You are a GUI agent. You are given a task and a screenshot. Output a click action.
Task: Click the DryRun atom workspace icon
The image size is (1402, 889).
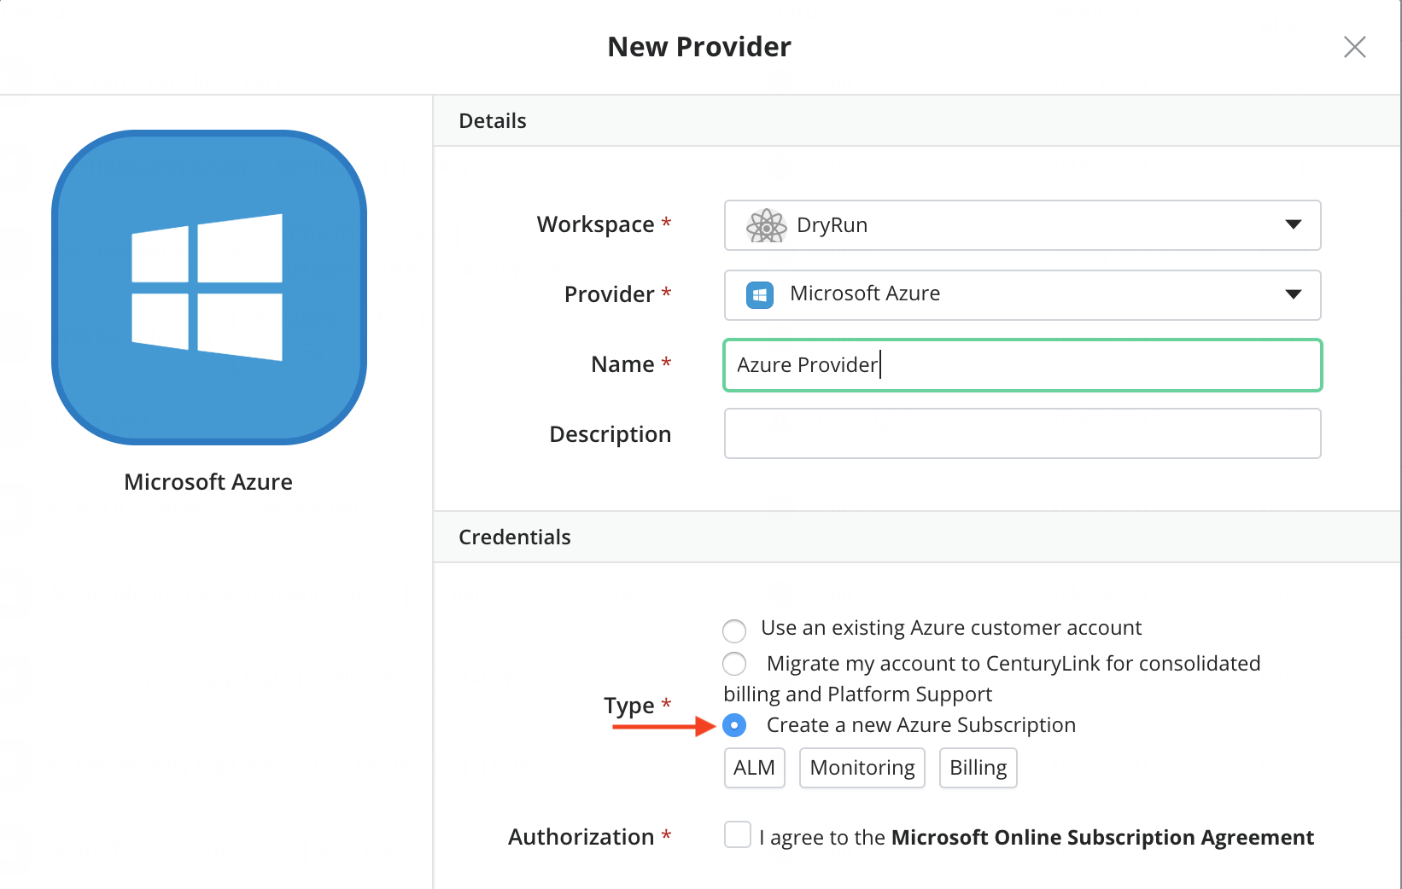click(x=766, y=225)
